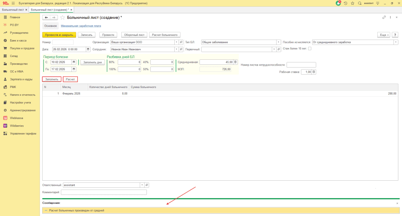Toggle the Стаж более 10 лет checkbox
402x216 pixels.
(310, 49)
